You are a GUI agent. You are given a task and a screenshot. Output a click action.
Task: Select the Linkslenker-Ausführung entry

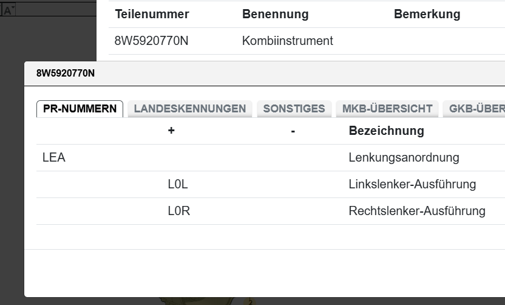click(x=412, y=184)
